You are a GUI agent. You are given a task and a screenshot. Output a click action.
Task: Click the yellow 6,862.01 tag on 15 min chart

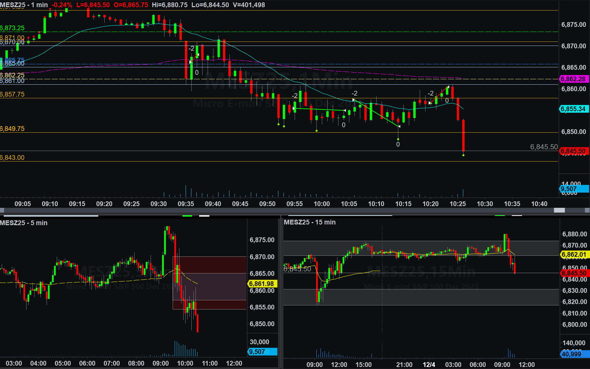pyautogui.click(x=574, y=254)
